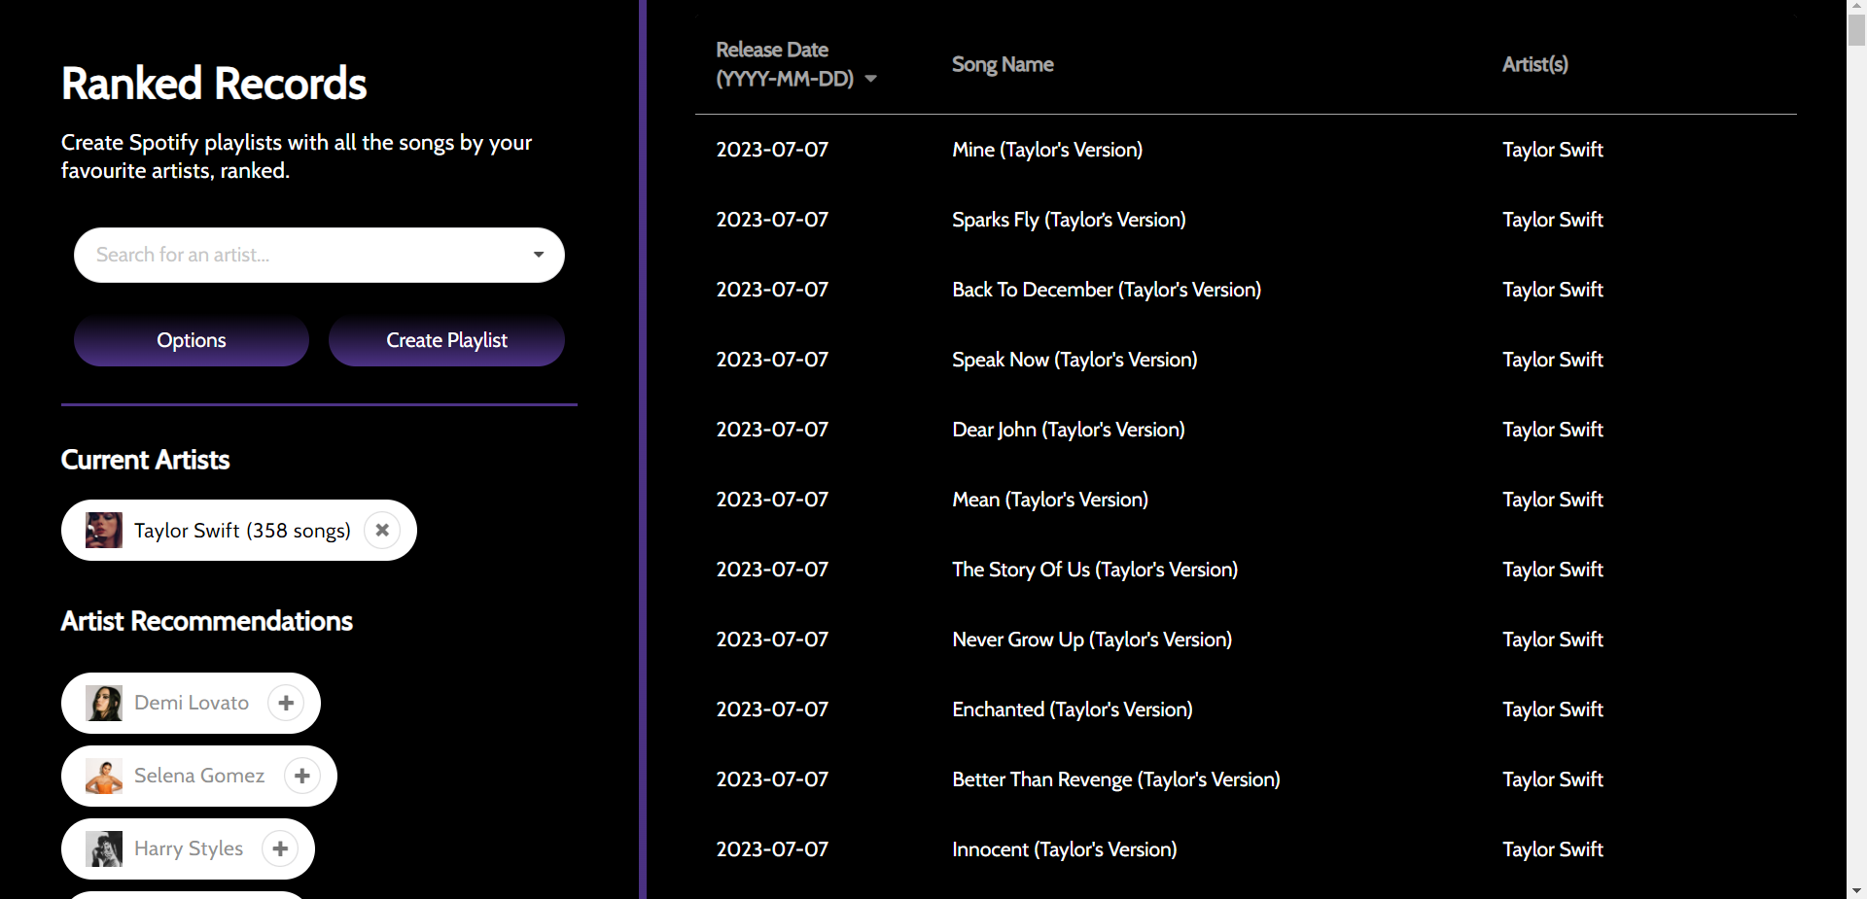Add Selena Gomez with the plus icon

[x=302, y=776]
